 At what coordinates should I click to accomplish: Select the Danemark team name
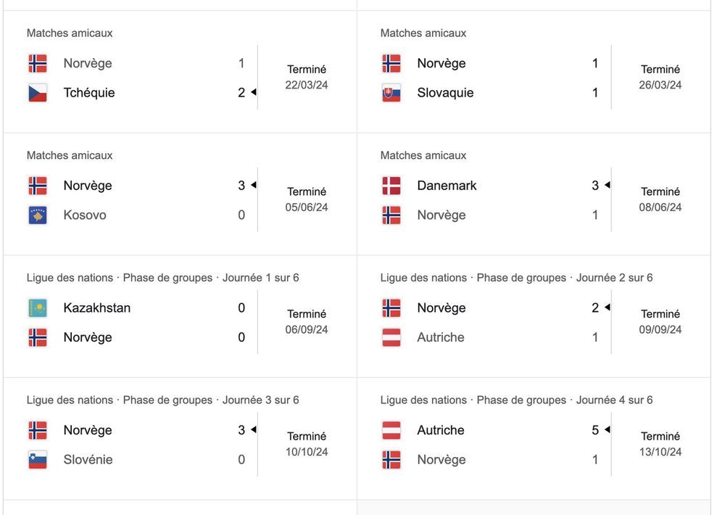pos(447,186)
